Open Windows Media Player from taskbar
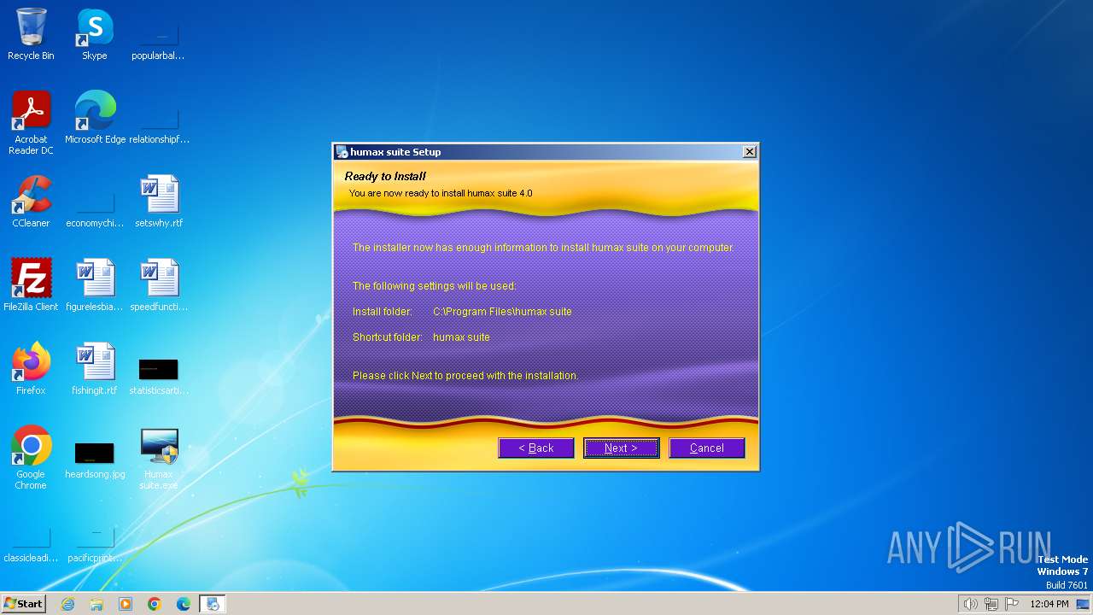Image resolution: width=1093 pixels, height=615 pixels. pyautogui.click(x=126, y=604)
